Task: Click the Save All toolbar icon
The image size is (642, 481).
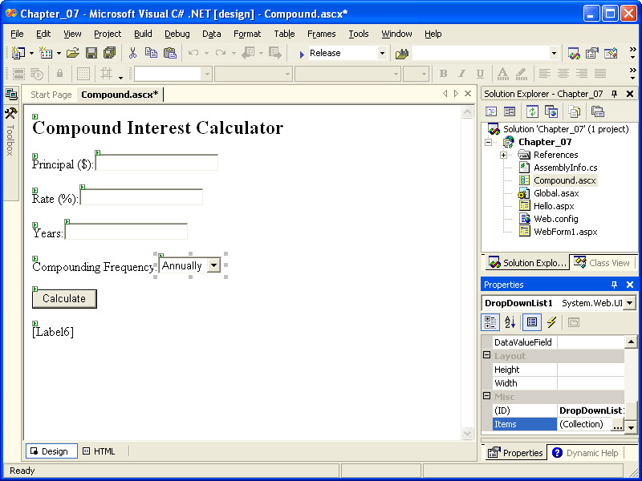Action: pos(109,53)
